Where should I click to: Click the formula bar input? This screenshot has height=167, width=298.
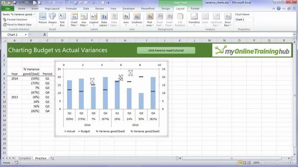pos(170,35)
